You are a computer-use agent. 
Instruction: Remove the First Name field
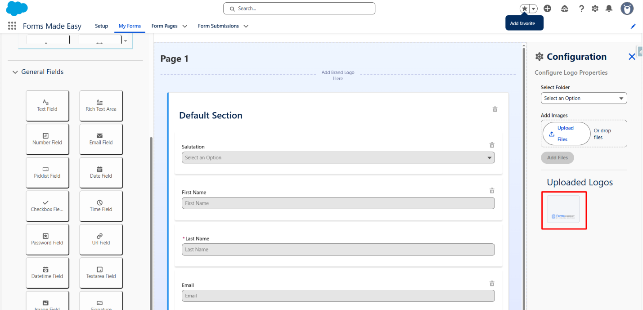(492, 191)
